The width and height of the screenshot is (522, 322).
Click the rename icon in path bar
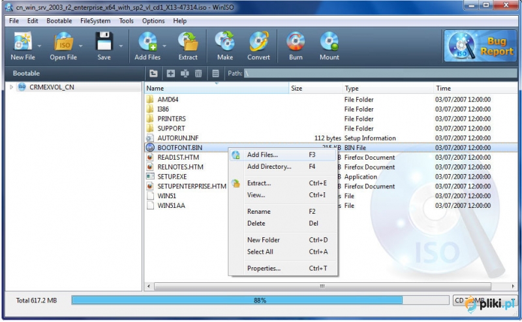click(x=185, y=73)
